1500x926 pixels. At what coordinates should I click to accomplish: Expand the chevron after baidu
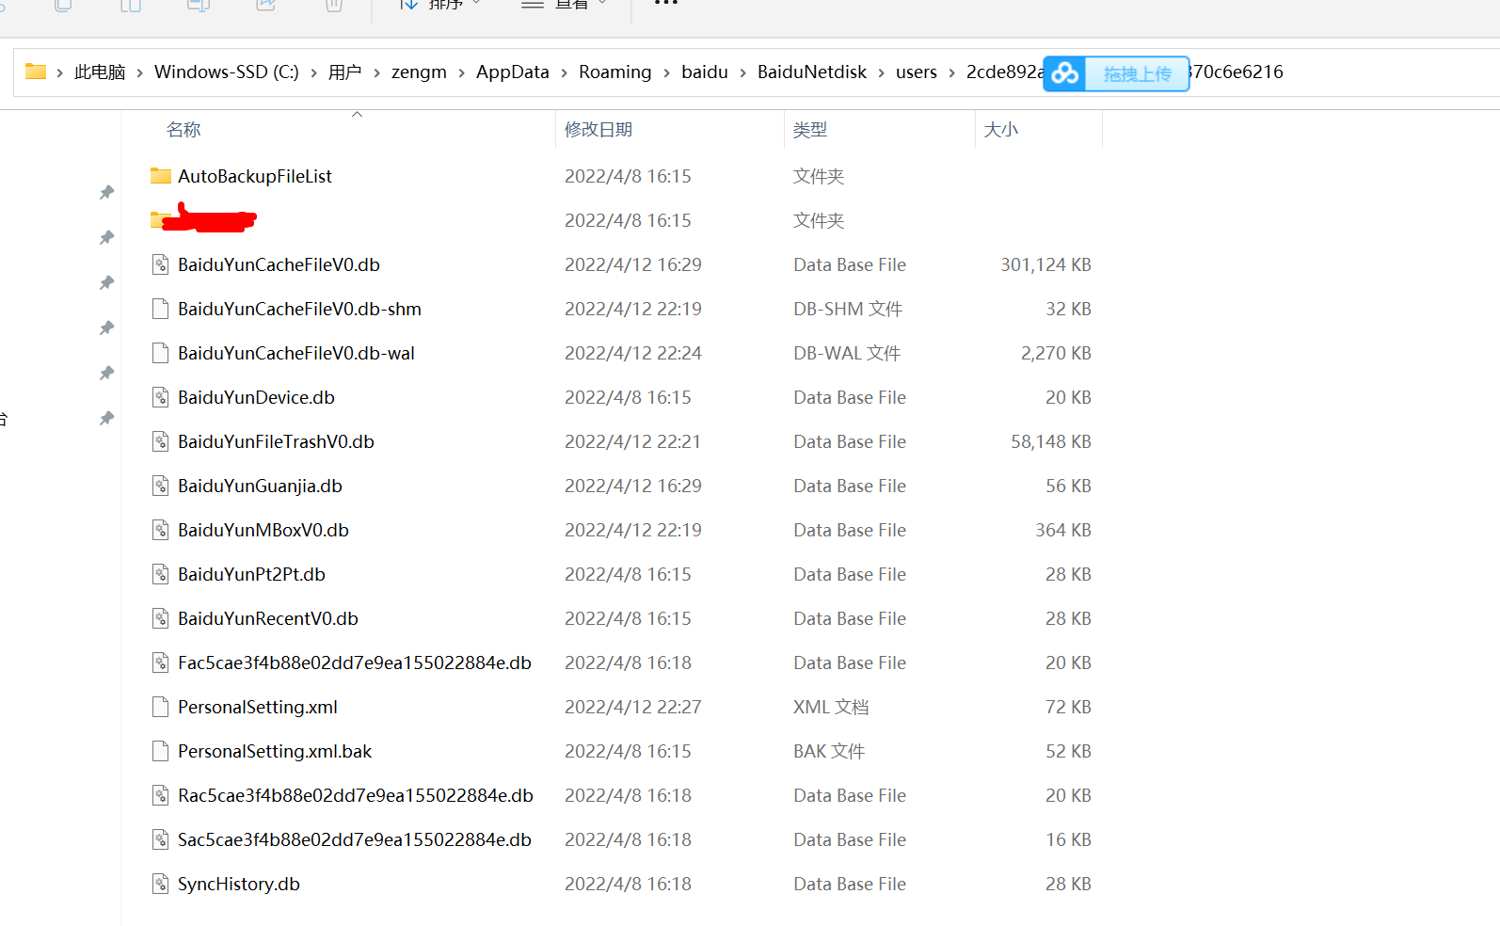click(742, 72)
